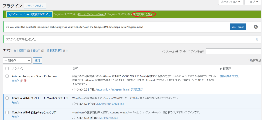Click the プラグインを追加 button
The width and height of the screenshot is (262, 120).
[35, 5]
